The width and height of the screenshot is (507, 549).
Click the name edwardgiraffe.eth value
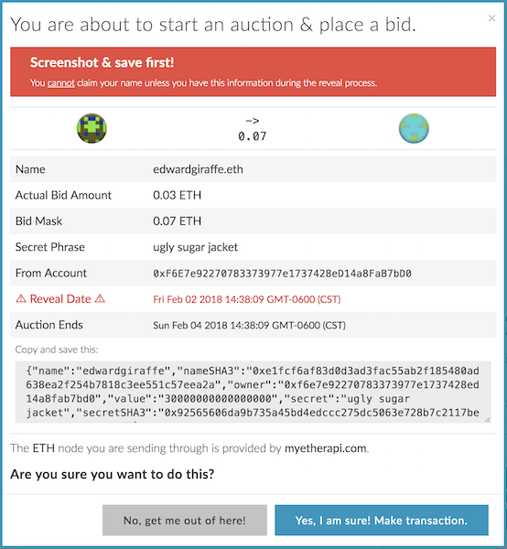[198, 169]
